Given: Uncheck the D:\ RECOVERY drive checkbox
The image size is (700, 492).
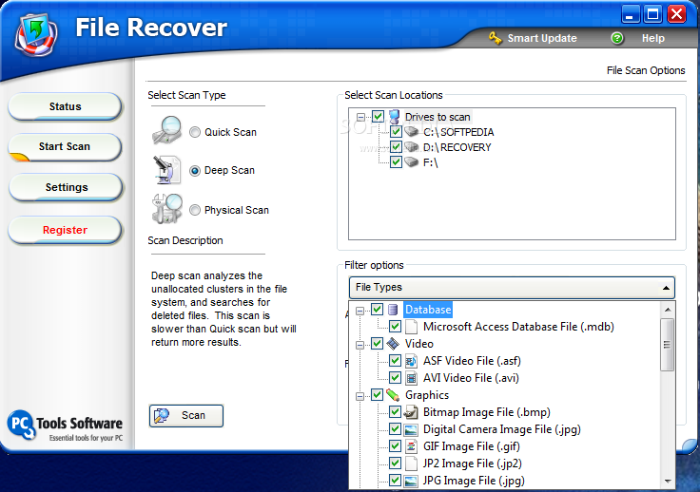Looking at the screenshot, I should point(396,146).
